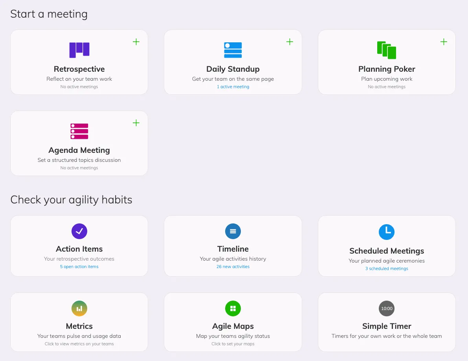
Task: Click 'Your teams pulse and usage data'
Action: point(79,336)
